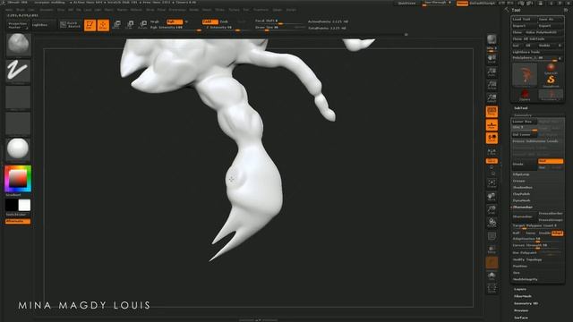Screen dimensions: 573x322
Task: Open the alpha selector slot
Action: (18, 97)
